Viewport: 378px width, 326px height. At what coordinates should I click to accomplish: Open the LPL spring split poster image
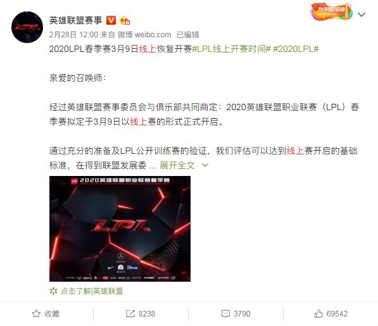click(120, 229)
